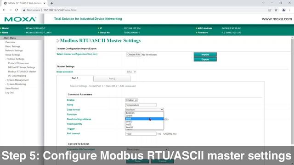Open the Chrome three-dot menu
This screenshot has height=165, width=294.
click(x=290, y=10)
